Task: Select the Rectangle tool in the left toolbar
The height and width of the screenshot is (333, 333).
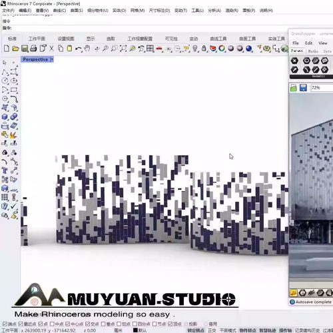Action: (14, 90)
